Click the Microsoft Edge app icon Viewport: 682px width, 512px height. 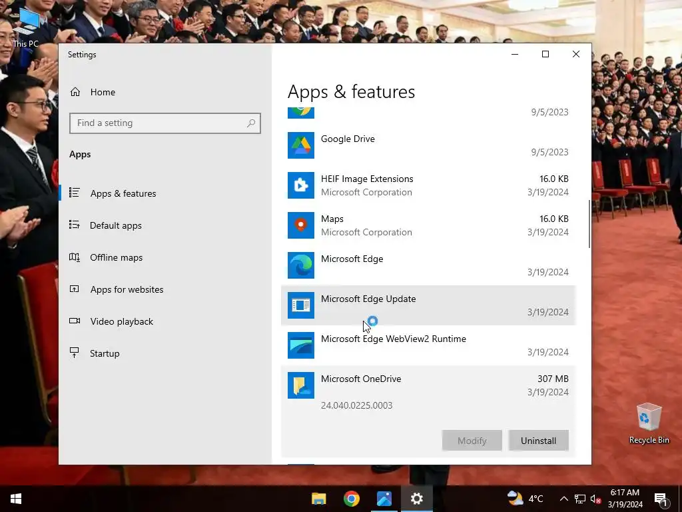[x=301, y=265]
